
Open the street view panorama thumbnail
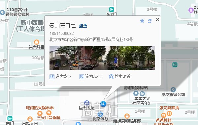tap(102, 58)
